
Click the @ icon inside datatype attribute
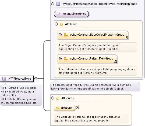[x=58, y=108]
